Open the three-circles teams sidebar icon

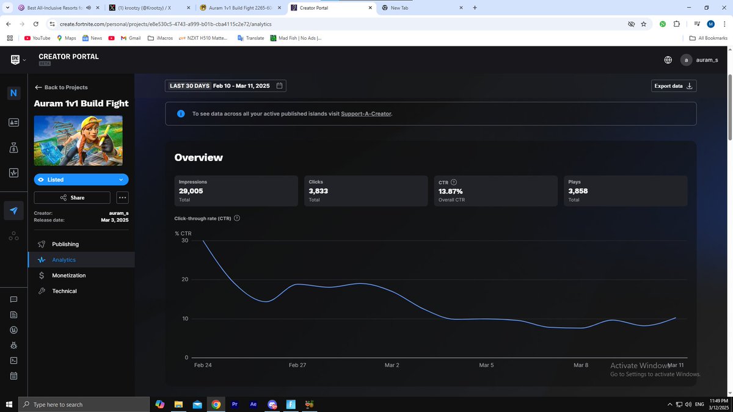pos(14,236)
